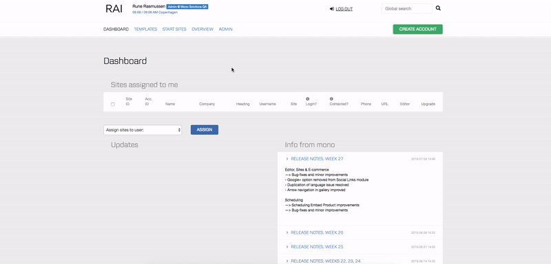Open the Admin menu

226,29
